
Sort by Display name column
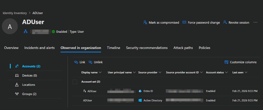(91, 72)
